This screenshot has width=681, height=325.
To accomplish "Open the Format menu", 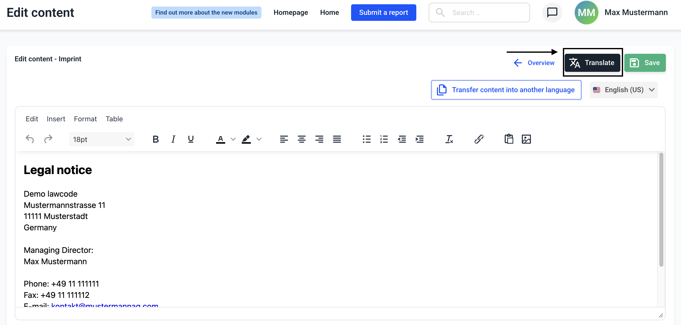I will point(85,119).
